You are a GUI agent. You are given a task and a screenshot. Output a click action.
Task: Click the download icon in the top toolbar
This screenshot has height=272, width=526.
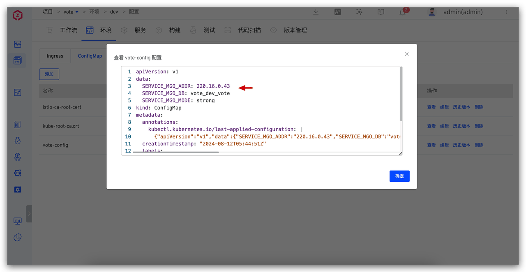(316, 12)
